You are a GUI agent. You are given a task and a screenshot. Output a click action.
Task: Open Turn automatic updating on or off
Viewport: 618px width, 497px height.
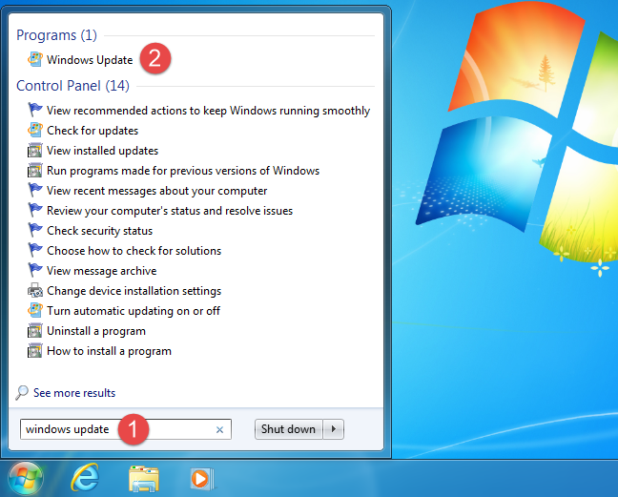pos(134,311)
